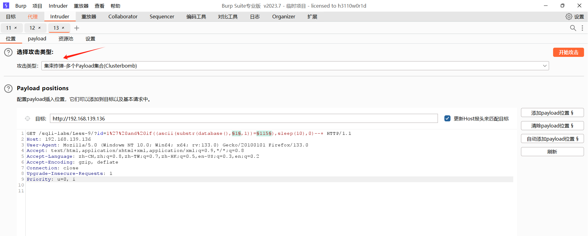This screenshot has width=588, height=236.
Task: Click 自动添加payload位置 § button
Action: point(552,139)
